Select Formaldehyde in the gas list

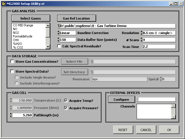tap(22, 36)
